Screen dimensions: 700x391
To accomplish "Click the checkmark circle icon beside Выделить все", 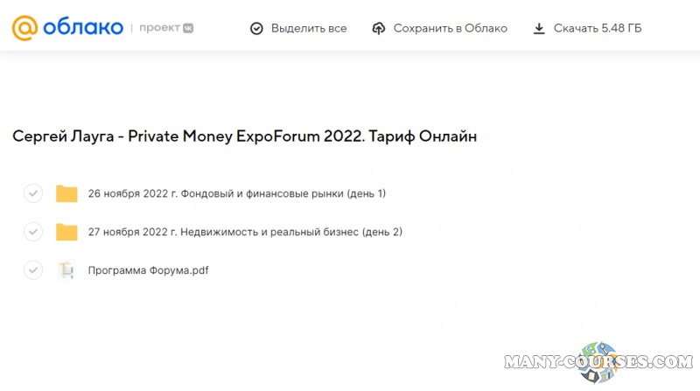I will 256,28.
